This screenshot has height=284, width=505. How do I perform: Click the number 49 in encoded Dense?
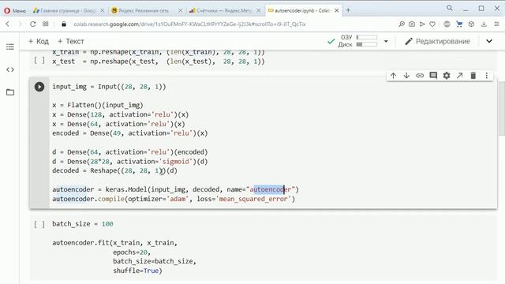coord(117,133)
